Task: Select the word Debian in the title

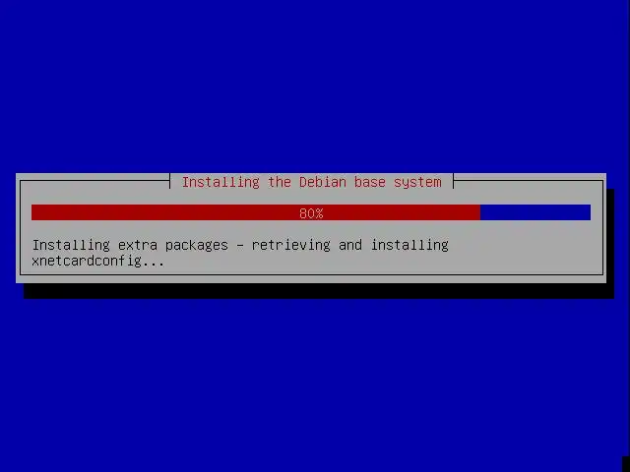Action: click(x=323, y=182)
